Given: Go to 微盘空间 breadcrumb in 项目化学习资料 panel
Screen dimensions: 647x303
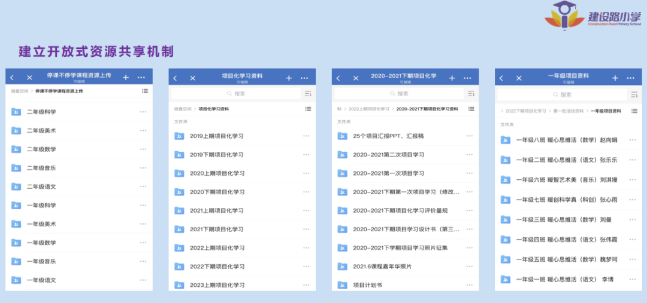Looking at the screenshot, I should pos(183,109).
